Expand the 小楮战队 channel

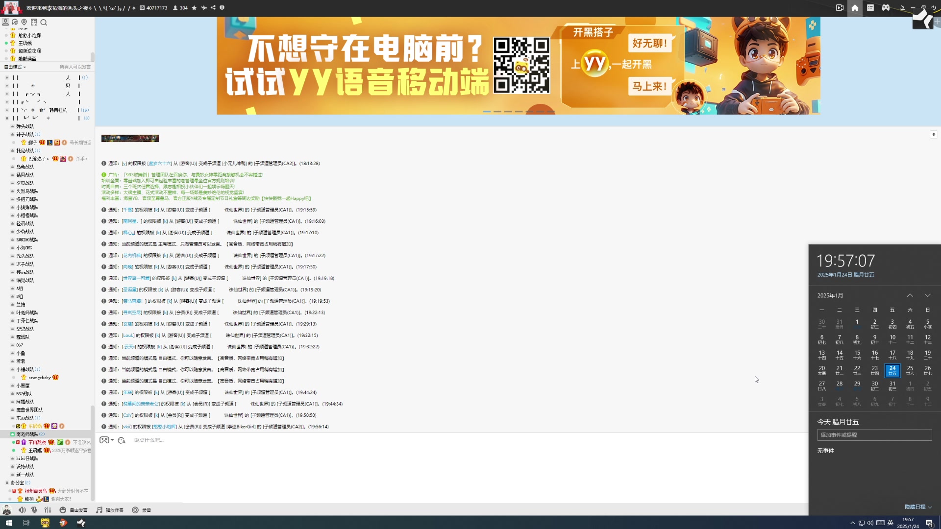(x=25, y=369)
